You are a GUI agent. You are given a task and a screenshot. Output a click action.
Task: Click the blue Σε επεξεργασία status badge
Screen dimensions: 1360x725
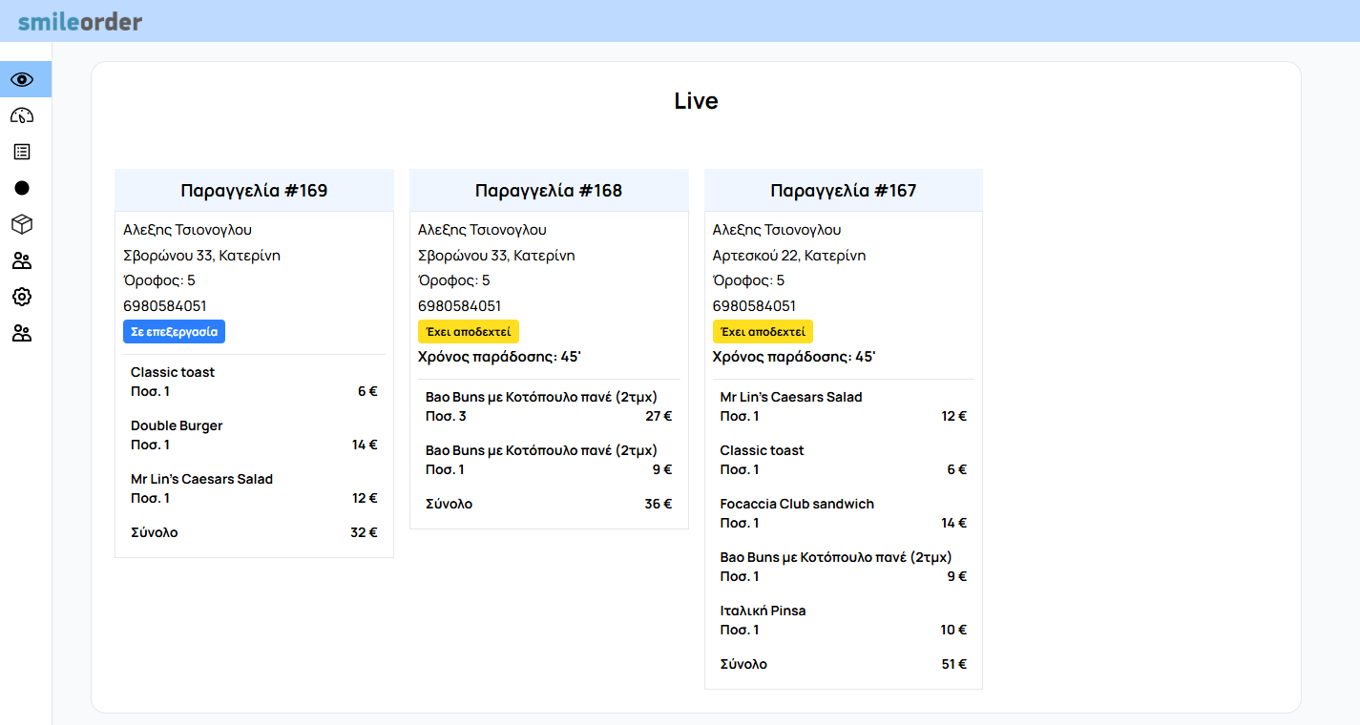point(174,332)
